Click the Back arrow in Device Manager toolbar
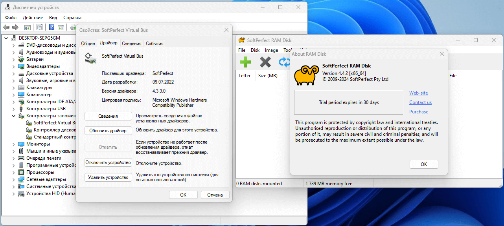 6,27
